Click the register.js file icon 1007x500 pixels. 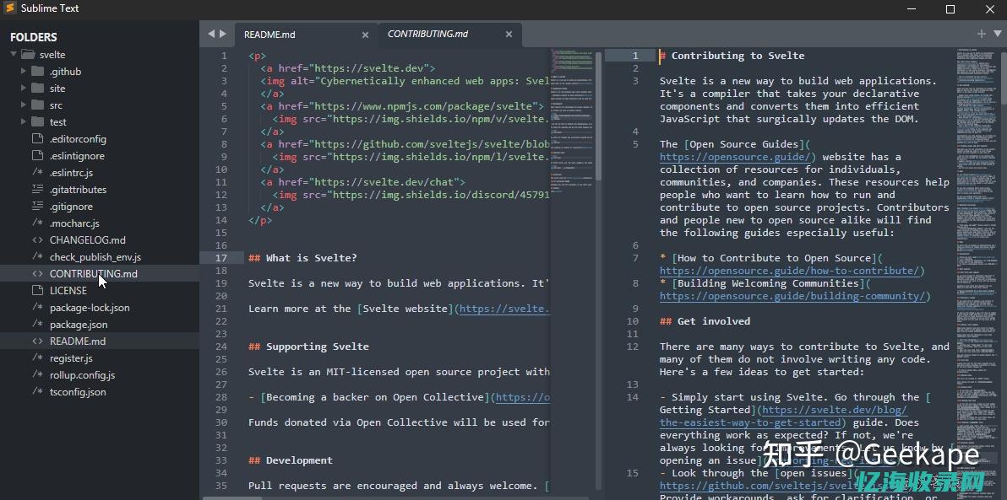click(37, 358)
